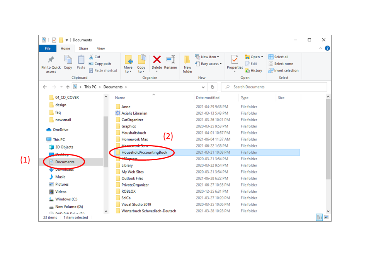
Task: Click Select all in ribbon
Action: (279, 57)
